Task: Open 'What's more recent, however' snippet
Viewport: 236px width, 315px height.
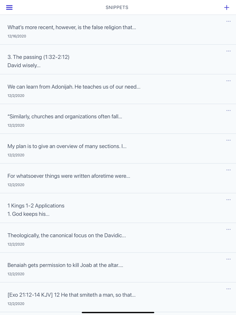Action: (72, 27)
